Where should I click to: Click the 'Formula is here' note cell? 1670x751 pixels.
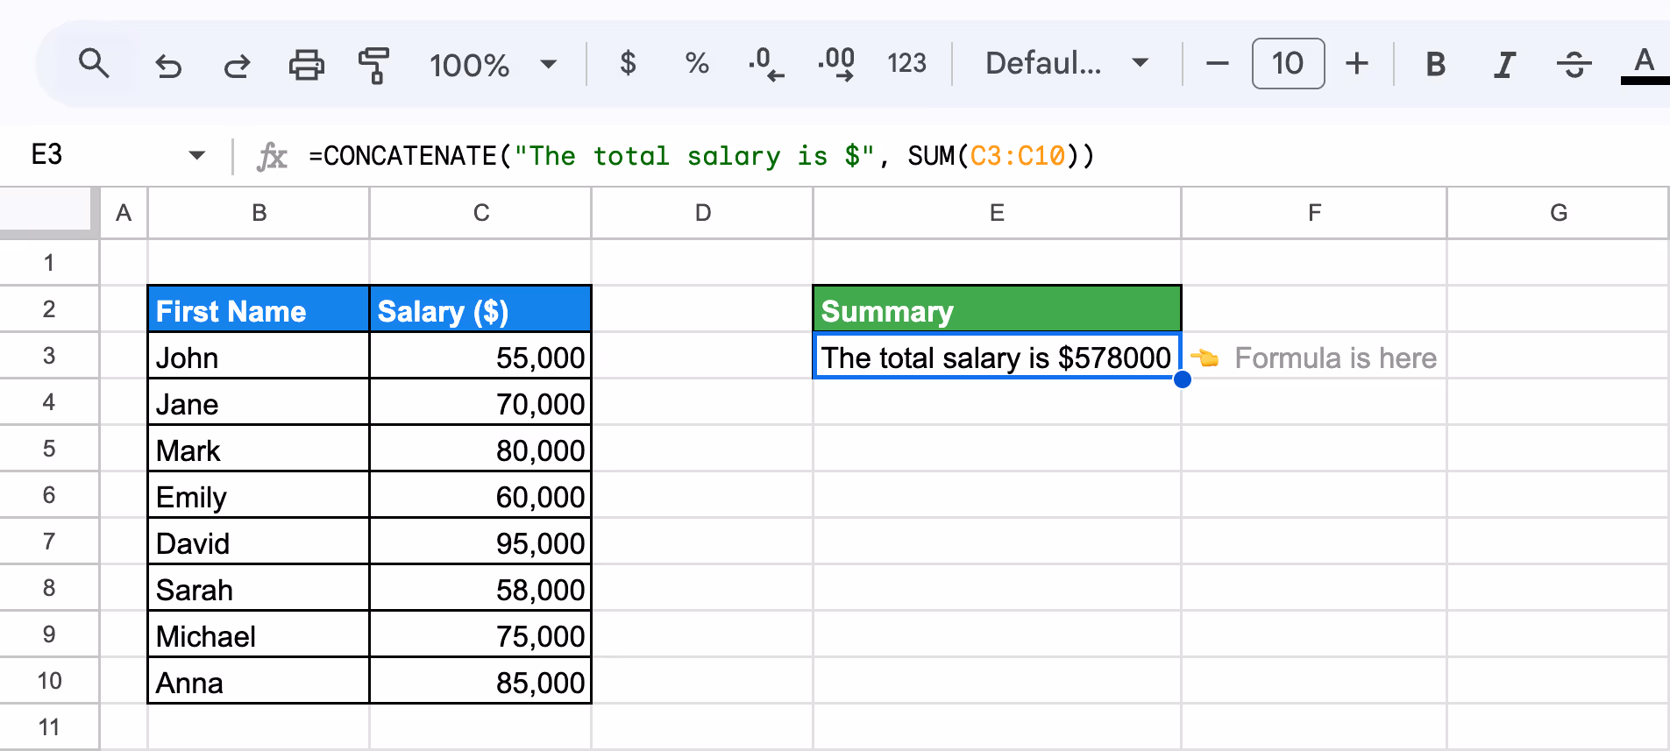1314,356
